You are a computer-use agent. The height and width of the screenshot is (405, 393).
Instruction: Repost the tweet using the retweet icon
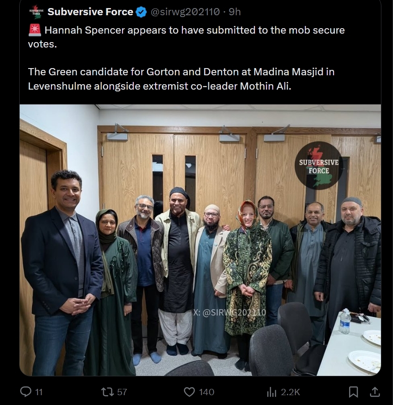[x=107, y=392]
